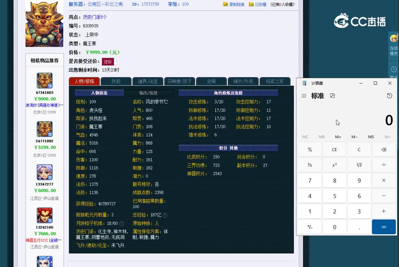Click CE on calculator

pyautogui.click(x=334, y=149)
